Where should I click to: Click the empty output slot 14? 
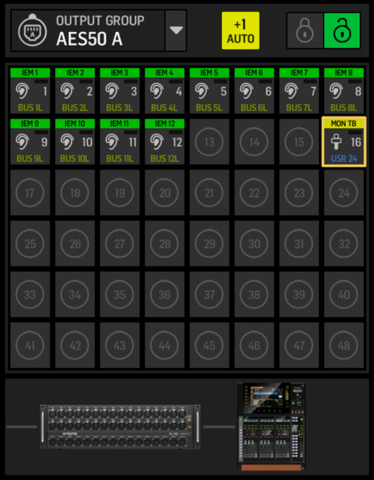(254, 142)
